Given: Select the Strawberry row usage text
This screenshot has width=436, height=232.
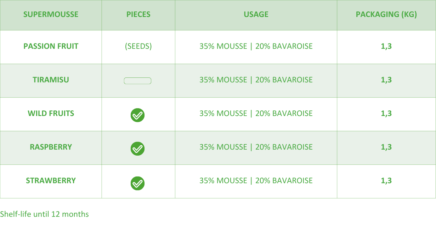Looking at the screenshot, I should pyautogui.click(x=256, y=181).
